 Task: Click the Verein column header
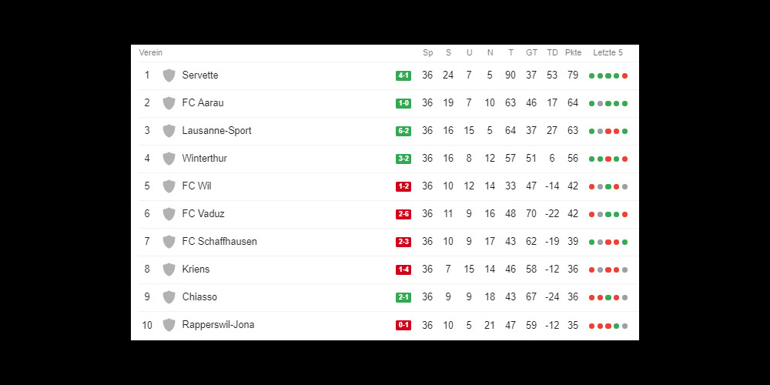(151, 52)
